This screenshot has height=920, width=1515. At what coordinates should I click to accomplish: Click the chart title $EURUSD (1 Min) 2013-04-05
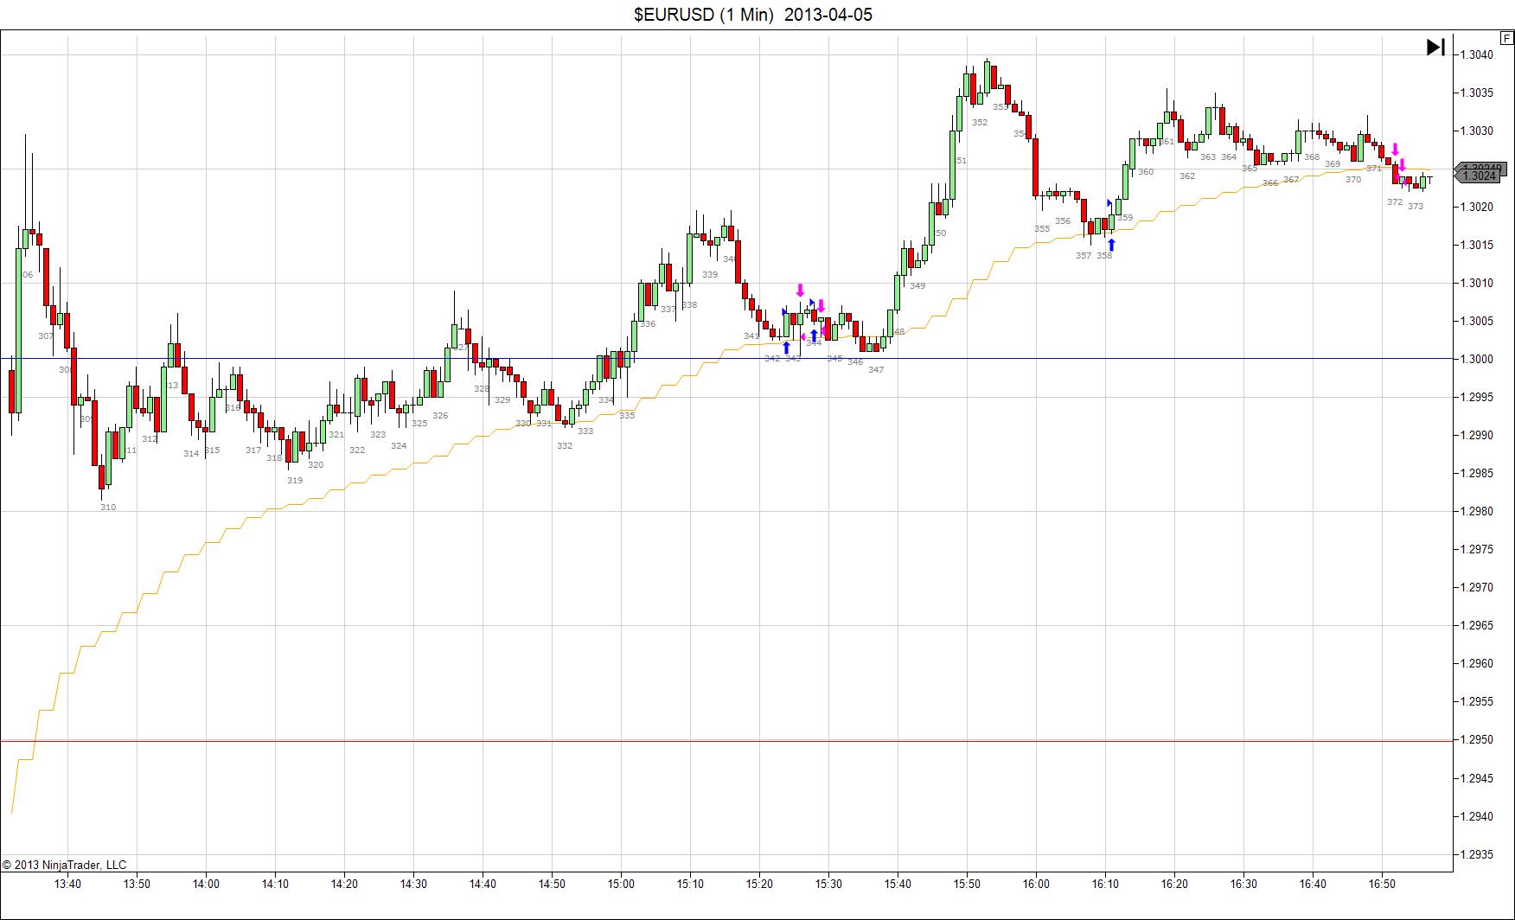click(x=753, y=15)
